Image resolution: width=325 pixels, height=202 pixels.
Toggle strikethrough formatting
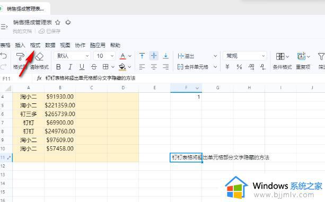click(x=94, y=67)
